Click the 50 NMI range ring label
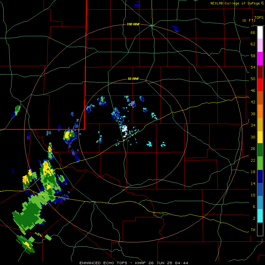265x265 pixels. 133,79
